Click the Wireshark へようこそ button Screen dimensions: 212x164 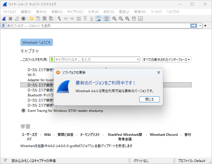coord(36,43)
